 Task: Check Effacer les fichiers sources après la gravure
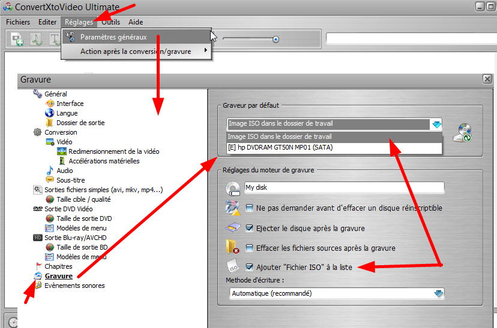250,248
